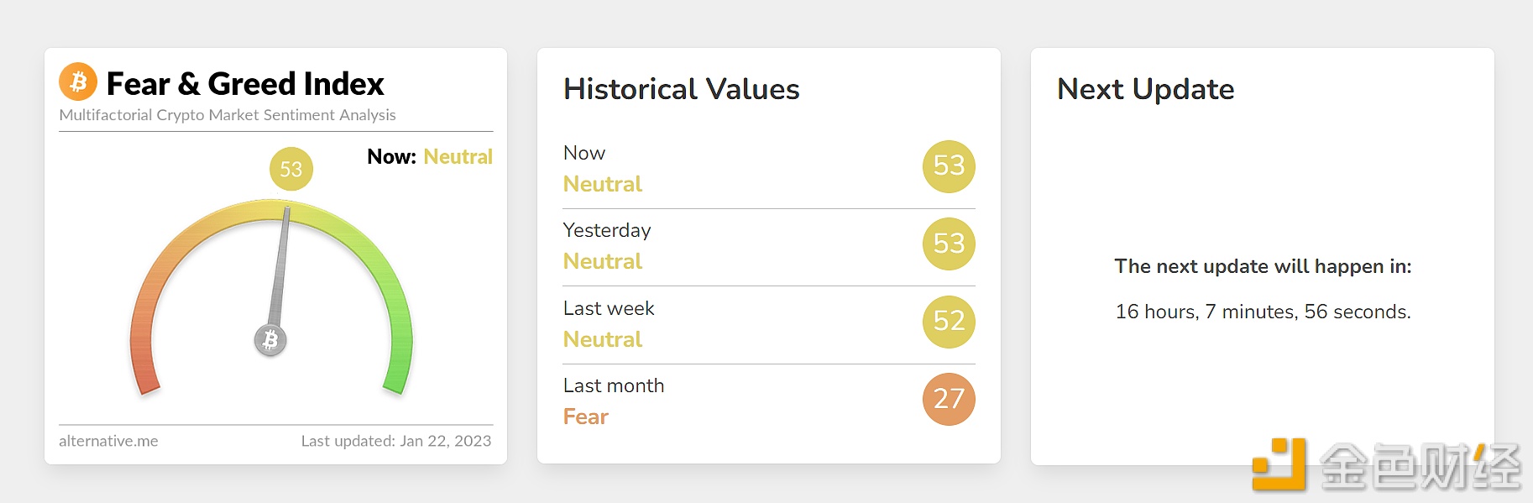
Task: Click the 53 bubble above the gauge
Action: click(291, 169)
